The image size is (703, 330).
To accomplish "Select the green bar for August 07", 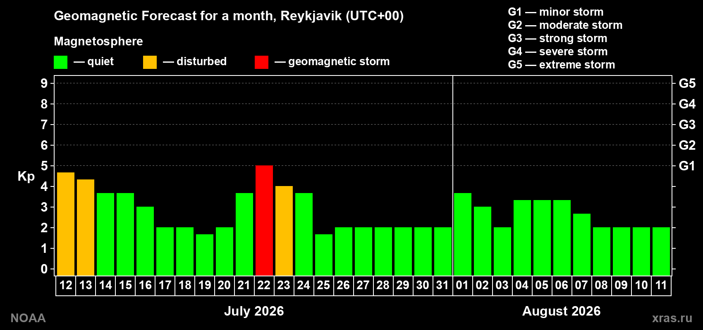I will (x=582, y=245).
